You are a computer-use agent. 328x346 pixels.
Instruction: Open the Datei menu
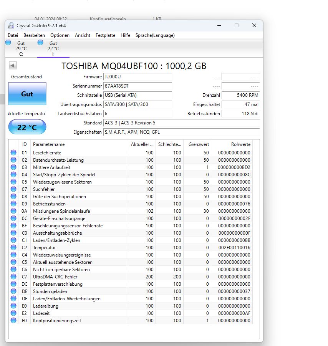click(13, 35)
